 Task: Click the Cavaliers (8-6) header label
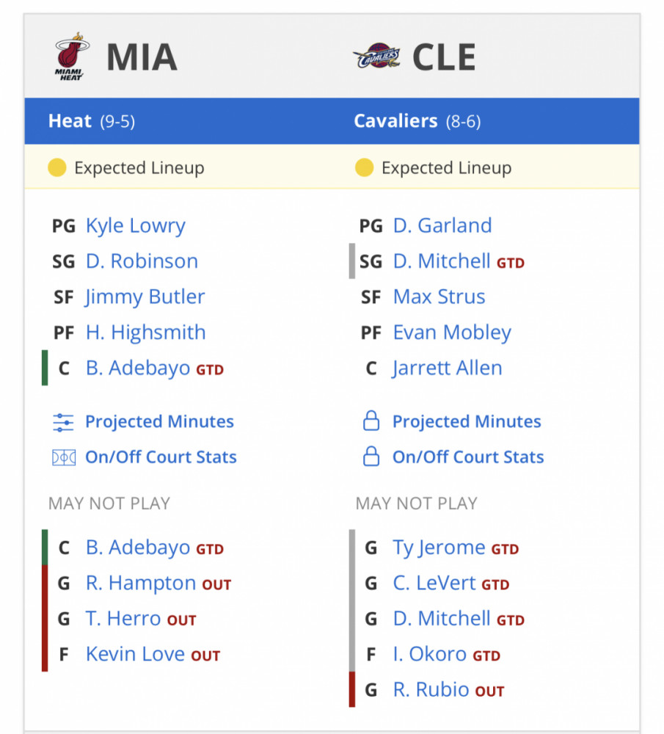click(417, 121)
